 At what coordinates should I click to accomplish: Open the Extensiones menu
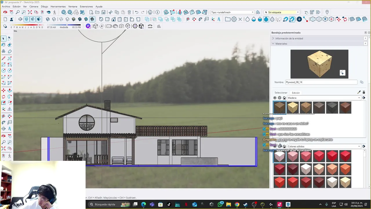pos(86,6)
